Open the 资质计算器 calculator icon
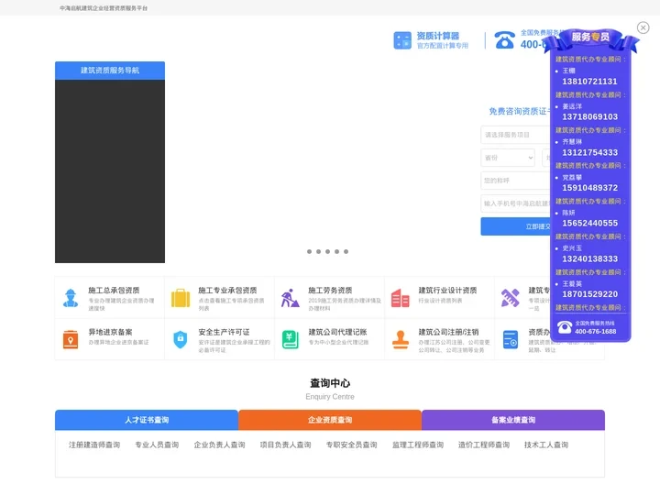 tap(402, 40)
